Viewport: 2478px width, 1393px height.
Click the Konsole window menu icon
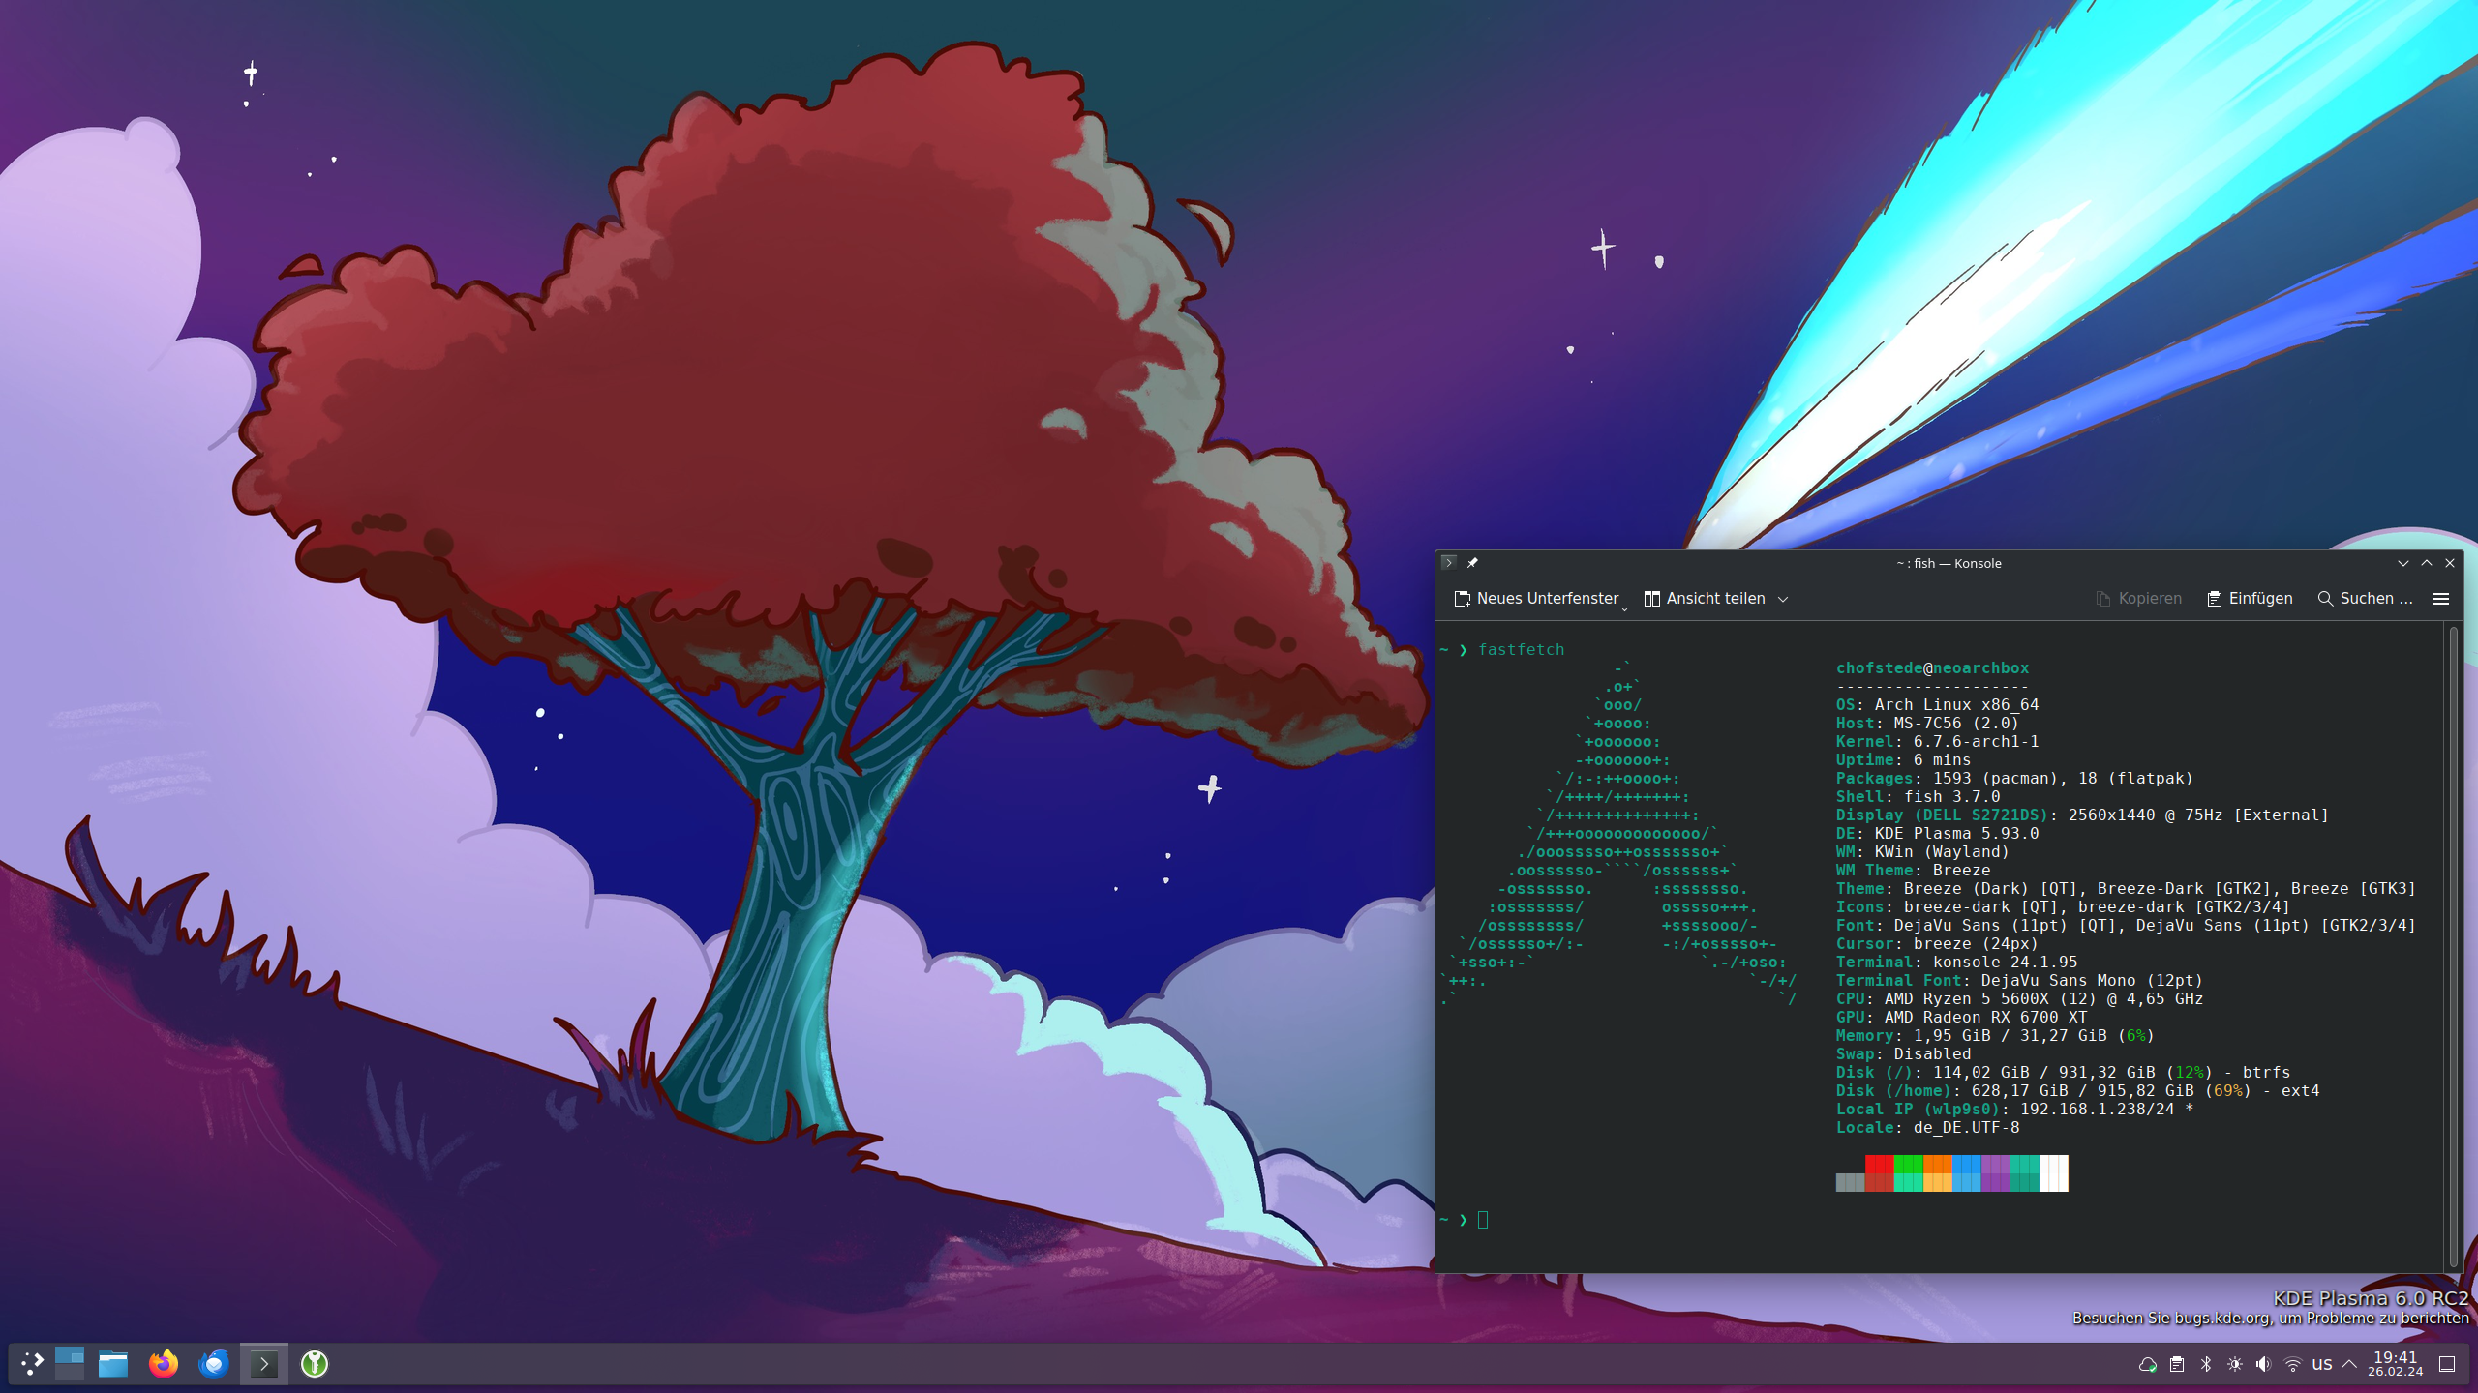1449,563
